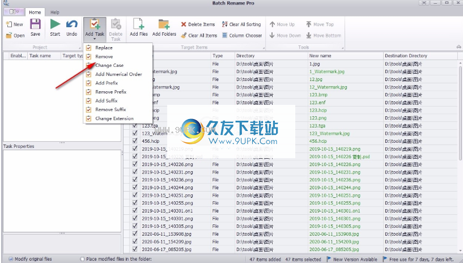This screenshot has height=263, width=463.
Task: Click the Enabl... column header
Action: point(18,56)
